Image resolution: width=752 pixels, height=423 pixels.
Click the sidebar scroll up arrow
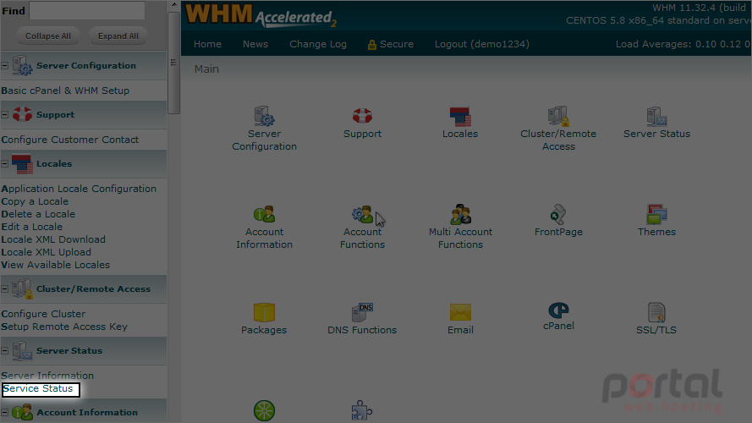(x=174, y=5)
